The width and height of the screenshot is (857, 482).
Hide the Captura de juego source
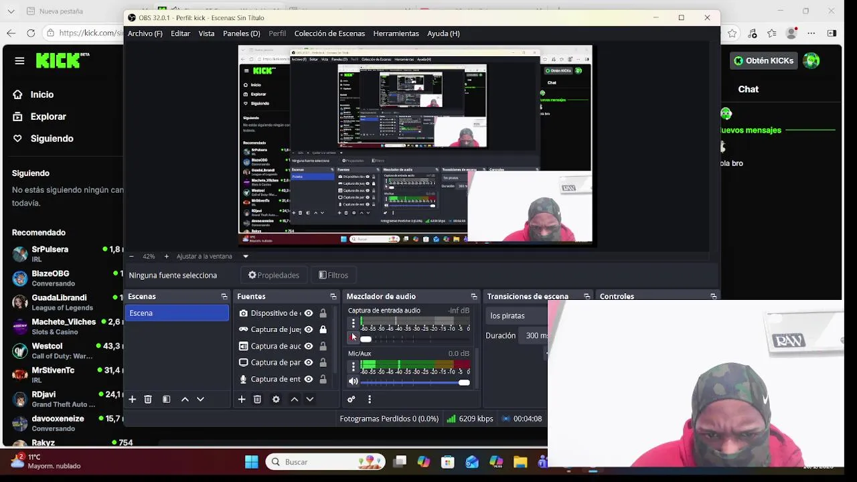coord(309,329)
